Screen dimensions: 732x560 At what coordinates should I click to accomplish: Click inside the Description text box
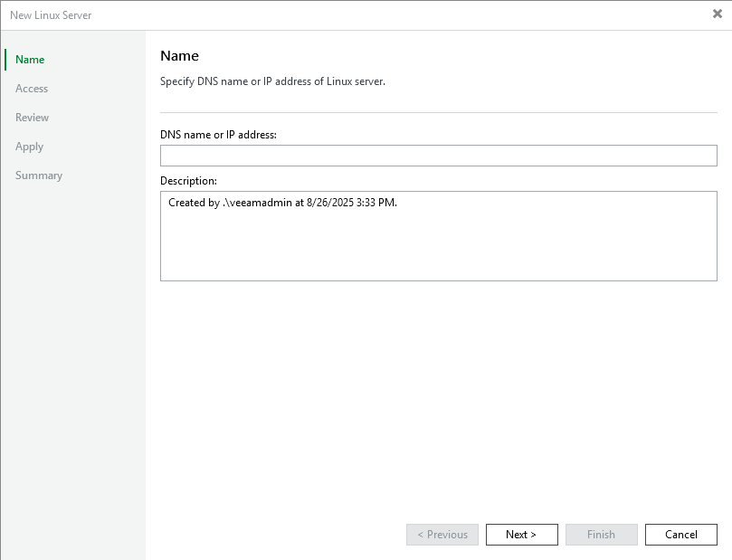[x=438, y=244]
